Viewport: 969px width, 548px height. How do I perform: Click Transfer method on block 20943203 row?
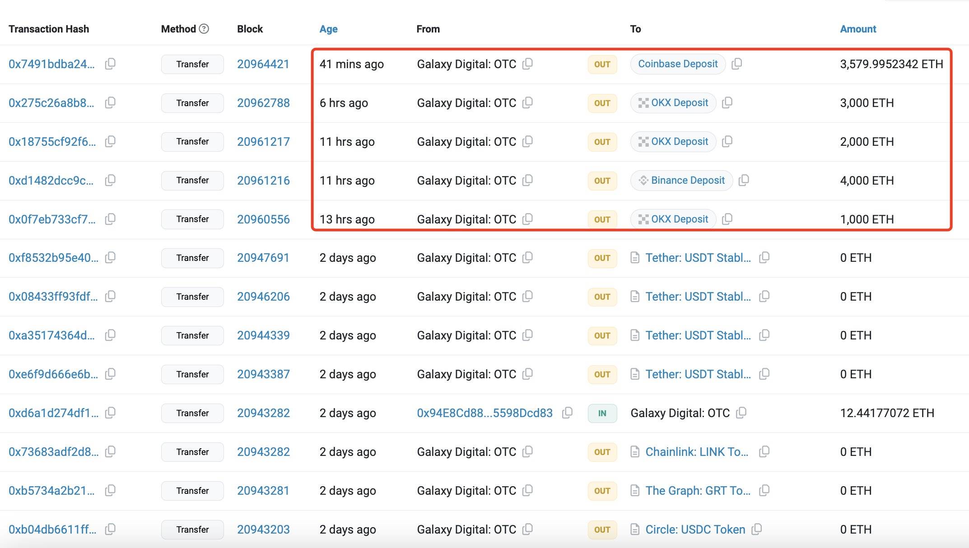tap(192, 529)
